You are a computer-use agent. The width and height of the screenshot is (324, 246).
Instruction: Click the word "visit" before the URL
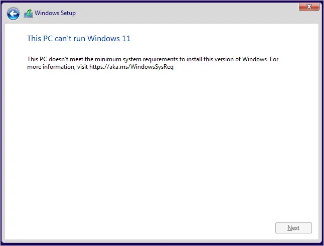coord(82,67)
